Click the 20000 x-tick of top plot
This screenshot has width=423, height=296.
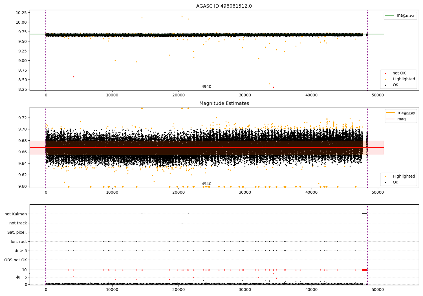(x=179, y=95)
